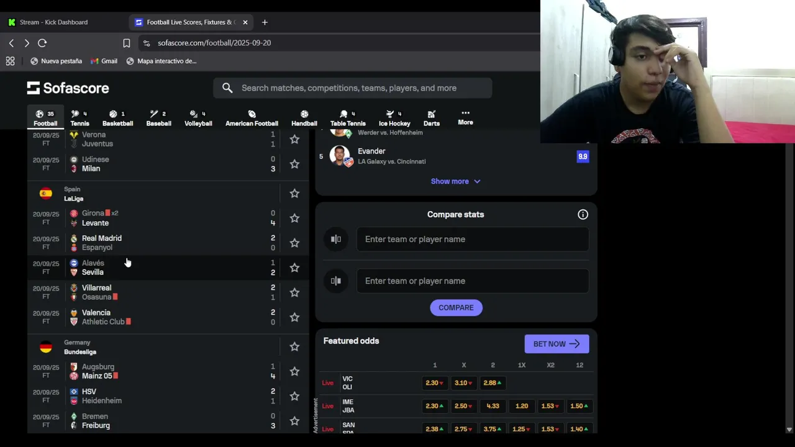Open the Spain flag icon
This screenshot has height=447, width=795.
[46, 194]
